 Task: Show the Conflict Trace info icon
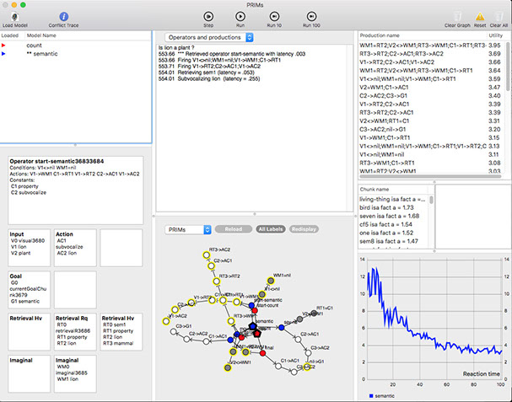click(x=63, y=16)
